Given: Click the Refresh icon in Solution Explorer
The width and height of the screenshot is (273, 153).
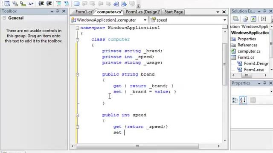Looking at the screenshot, I should tap(253, 19).
